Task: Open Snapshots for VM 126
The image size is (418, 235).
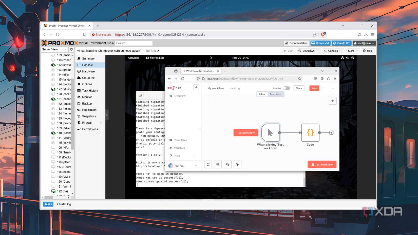Action: coord(88,116)
